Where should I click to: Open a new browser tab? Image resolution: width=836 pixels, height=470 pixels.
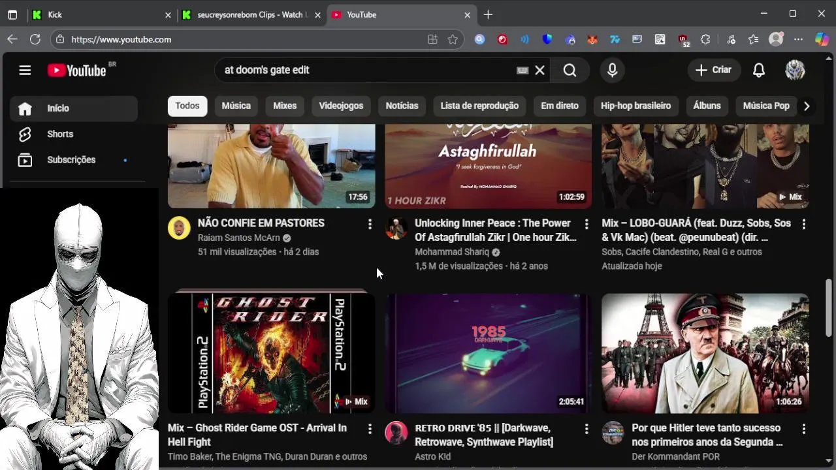pyautogui.click(x=488, y=14)
